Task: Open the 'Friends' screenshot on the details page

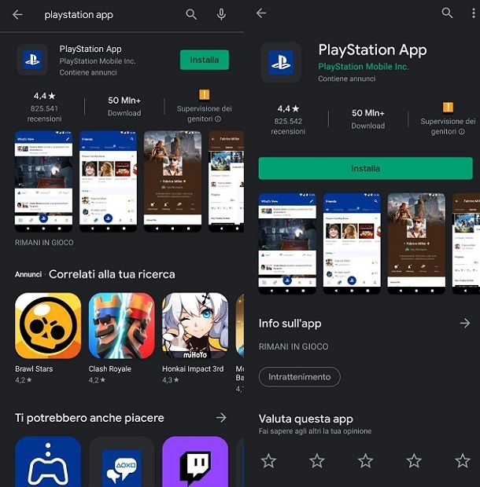Action: [352, 243]
